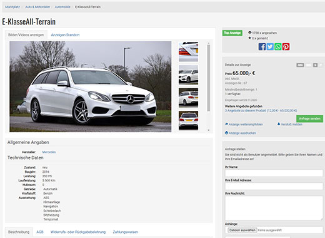Share the listing via Twitter icon

[x=270, y=46]
